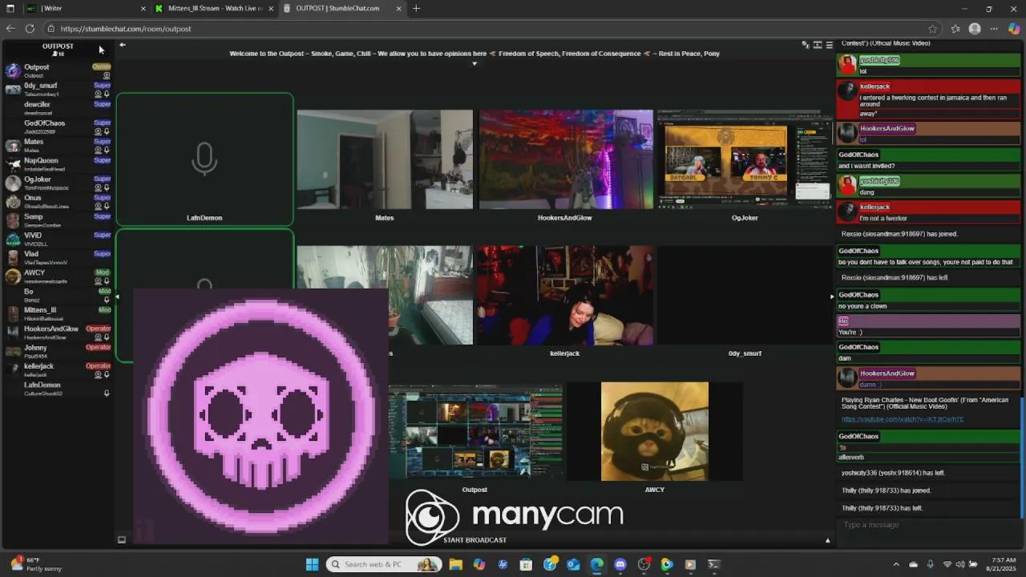This screenshot has width=1026, height=577.
Task: Click the taskbar Search web & PC box
Action: [385, 564]
